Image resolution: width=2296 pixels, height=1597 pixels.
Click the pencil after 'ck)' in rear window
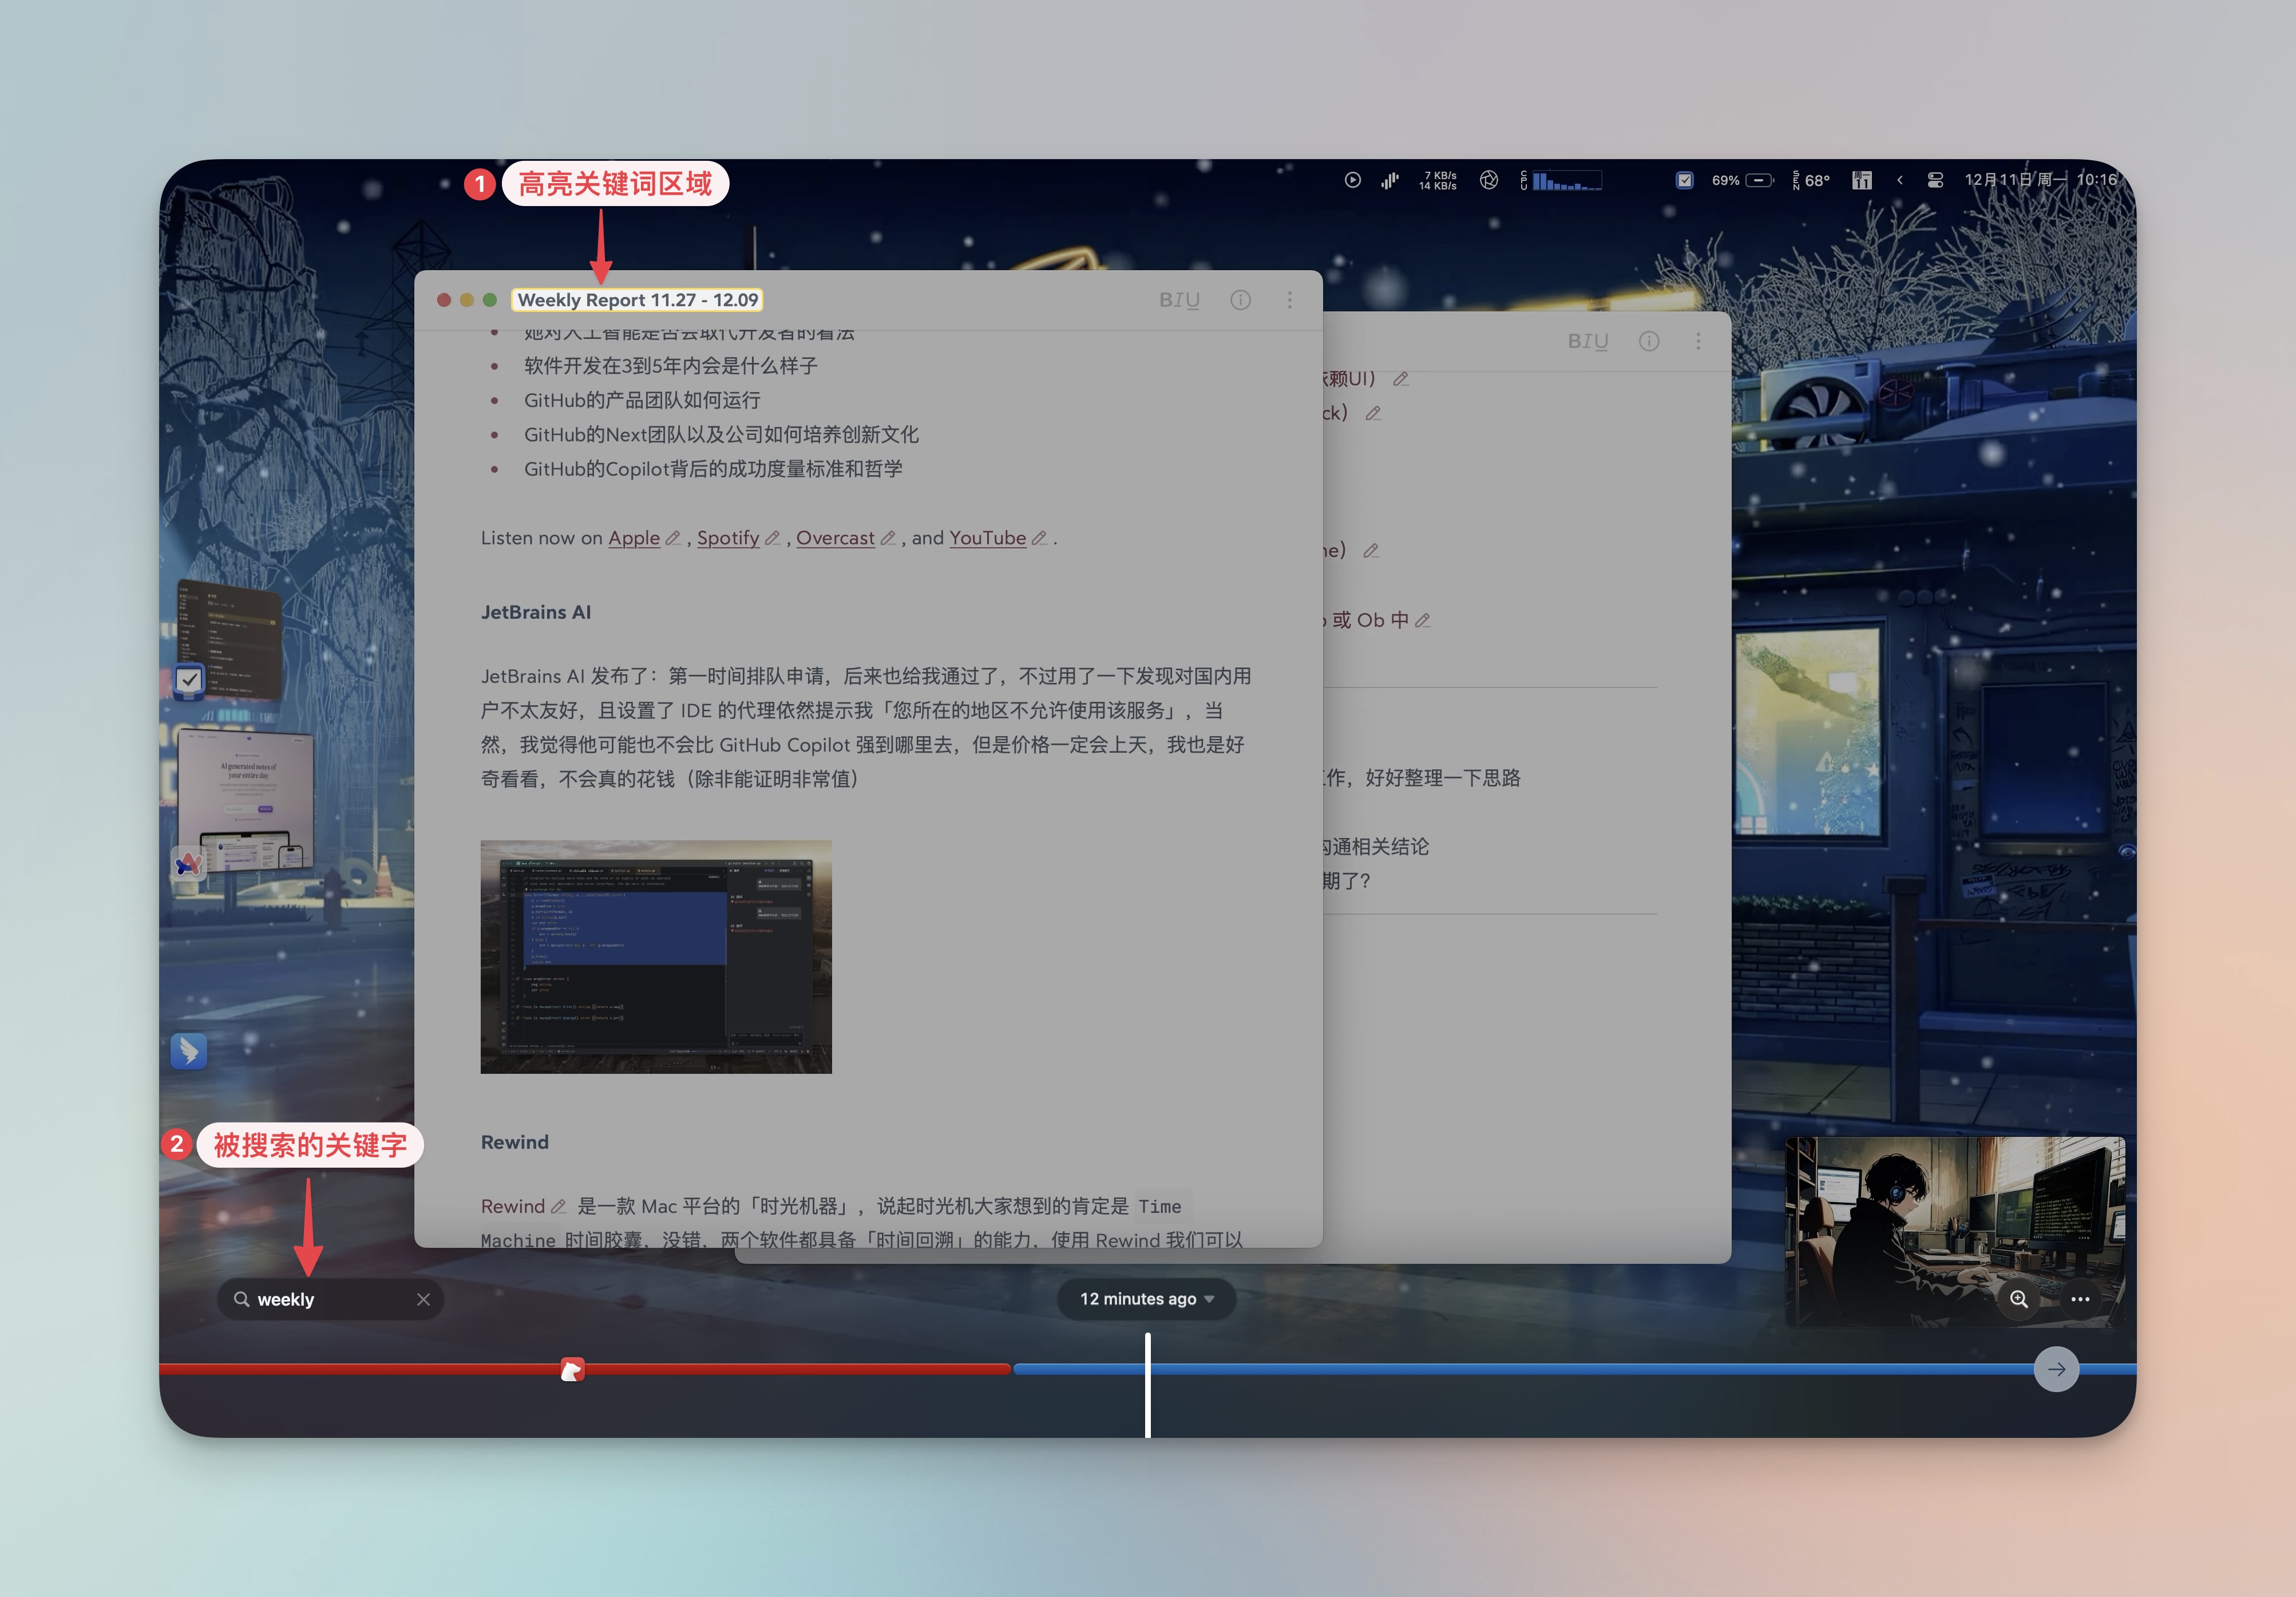(1373, 413)
